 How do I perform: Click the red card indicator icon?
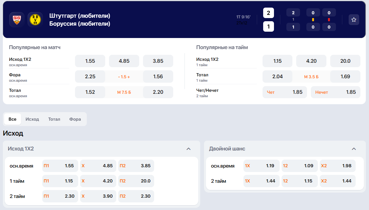pyautogui.click(x=329, y=20)
